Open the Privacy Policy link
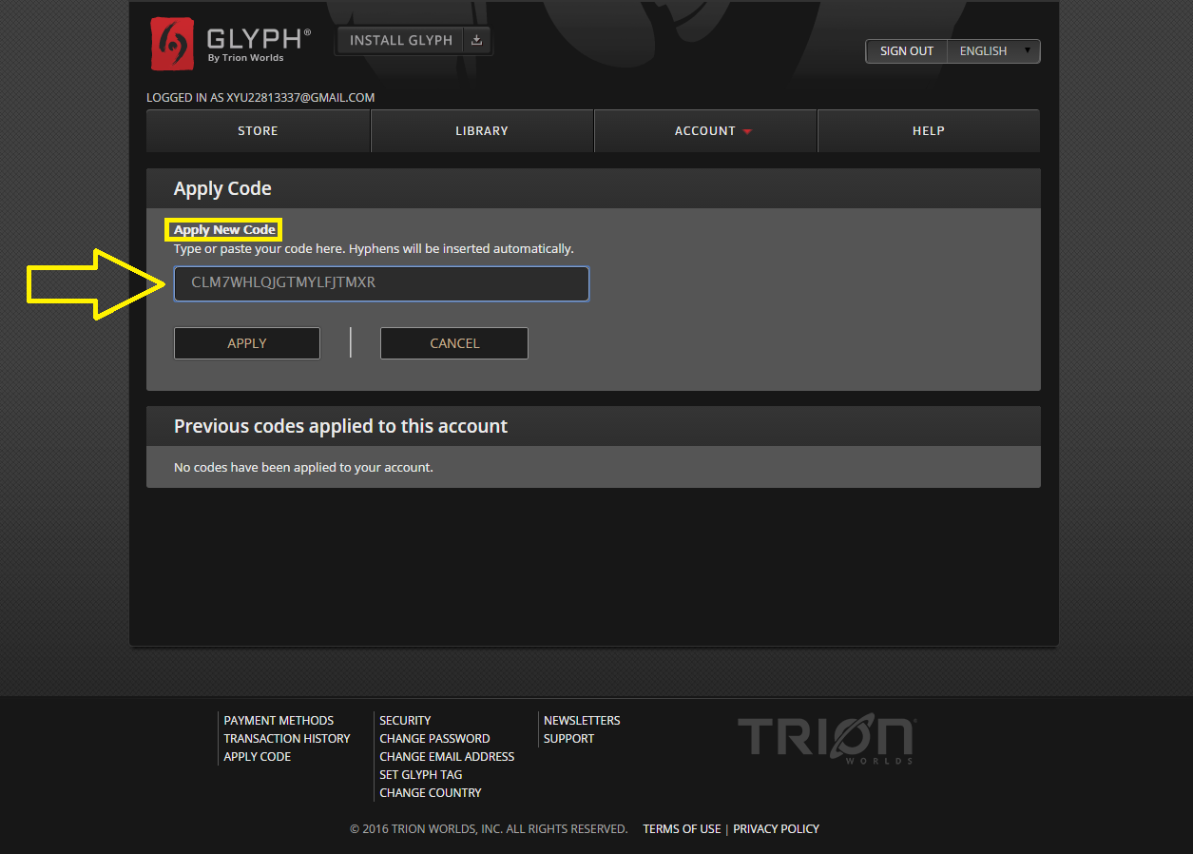The image size is (1193, 854). (x=776, y=829)
